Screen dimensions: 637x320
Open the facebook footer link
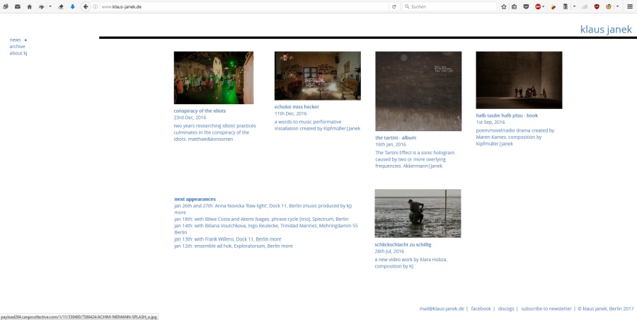481,309
